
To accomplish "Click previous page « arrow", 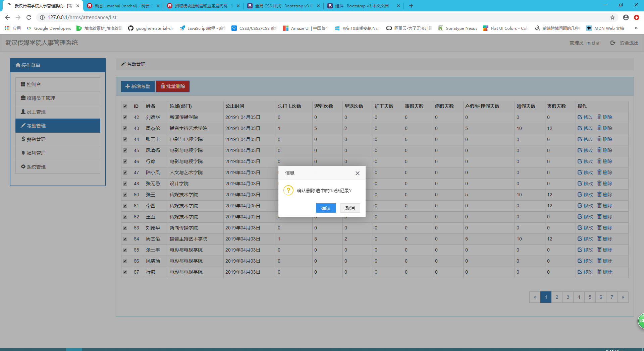I will pos(535,297).
